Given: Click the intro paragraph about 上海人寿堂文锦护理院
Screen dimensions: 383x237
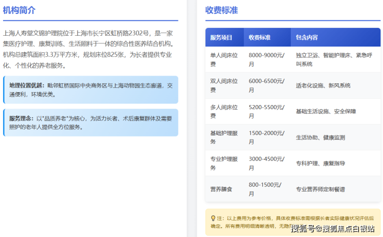Looking at the screenshot, I should point(89,49).
